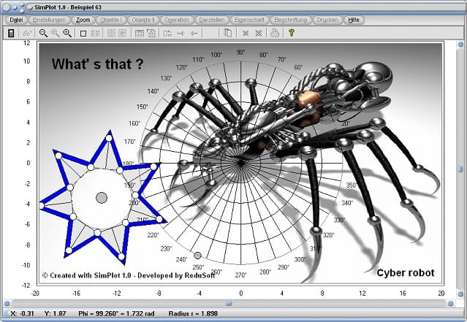Image resolution: width=467 pixels, height=322 pixels.
Task: Open the Datei menu
Action: (x=16, y=20)
